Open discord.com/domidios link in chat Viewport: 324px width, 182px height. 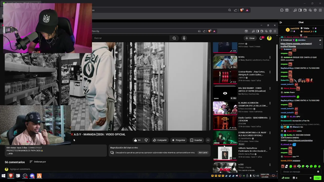(300, 140)
